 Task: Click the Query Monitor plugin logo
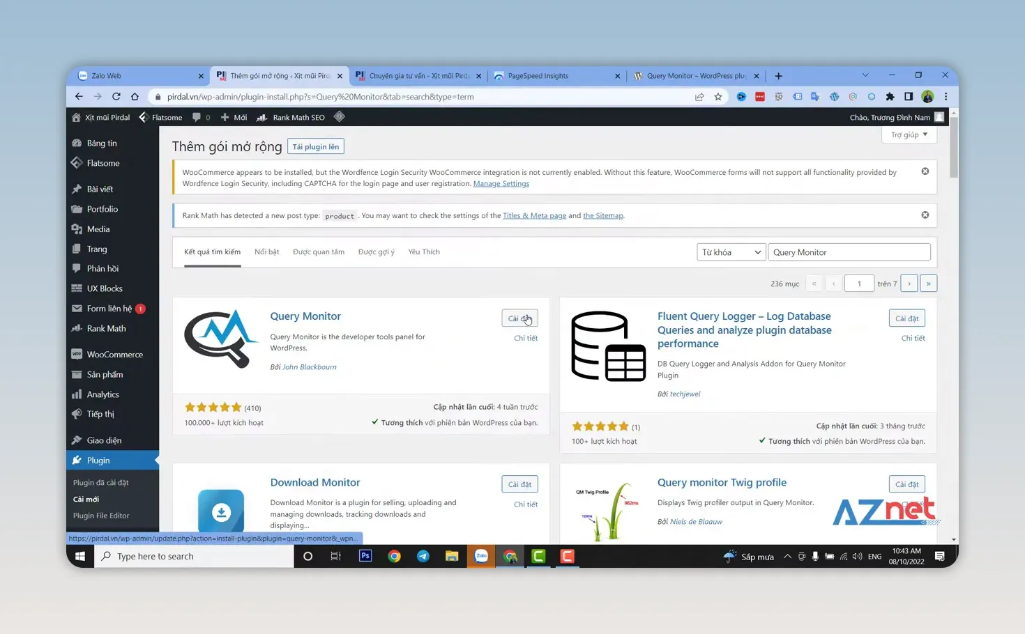pyautogui.click(x=221, y=339)
